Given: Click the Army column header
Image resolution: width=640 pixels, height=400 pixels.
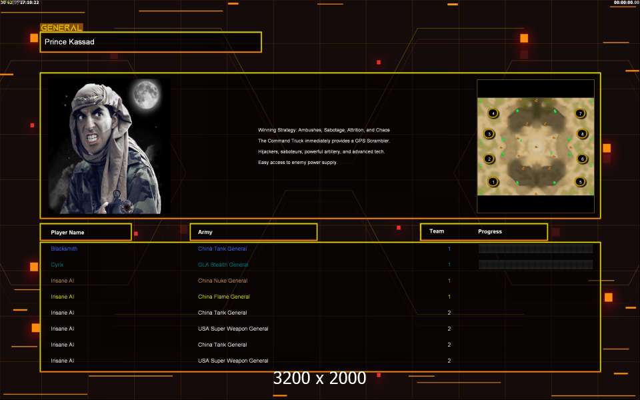Looking at the screenshot, I should pos(253,232).
